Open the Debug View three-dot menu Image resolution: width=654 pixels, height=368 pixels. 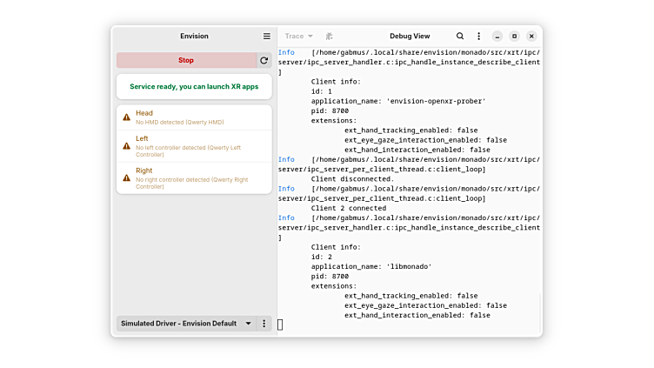[x=478, y=37]
